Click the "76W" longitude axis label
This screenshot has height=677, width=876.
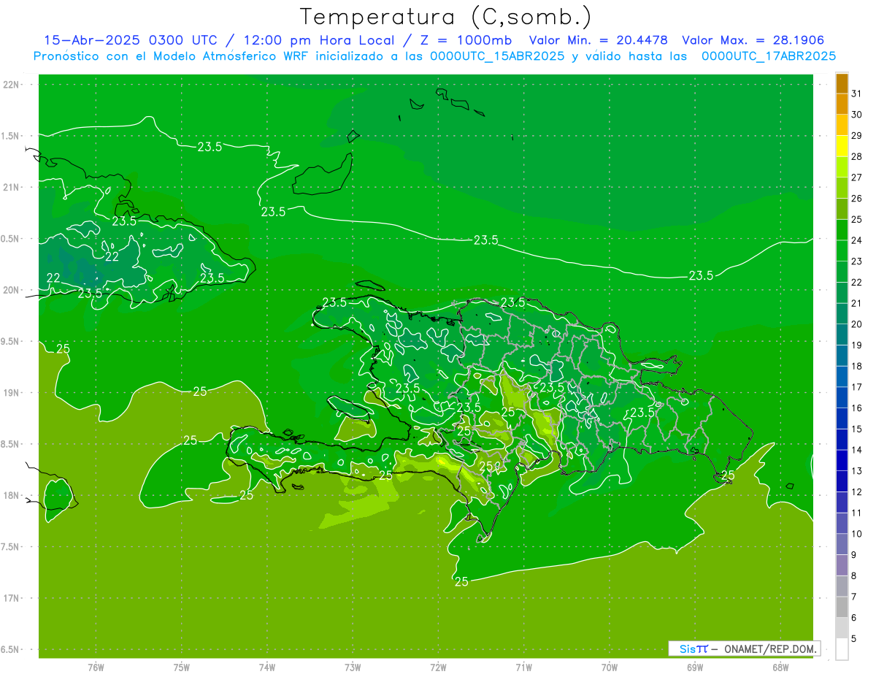[x=96, y=668]
